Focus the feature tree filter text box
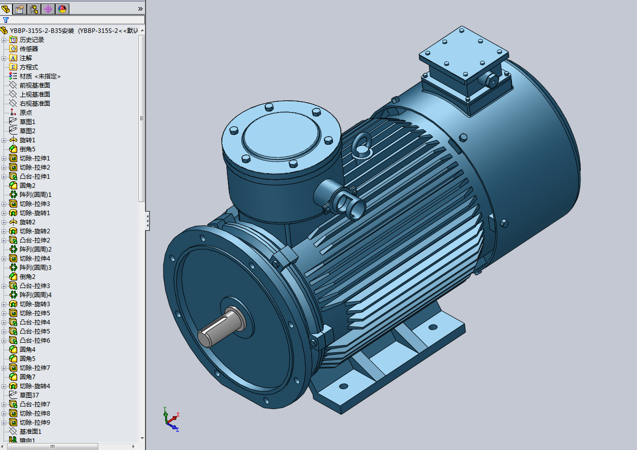 point(72,20)
